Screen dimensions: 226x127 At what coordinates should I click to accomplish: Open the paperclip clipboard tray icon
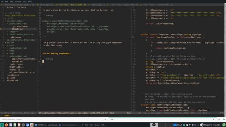click(181, 125)
